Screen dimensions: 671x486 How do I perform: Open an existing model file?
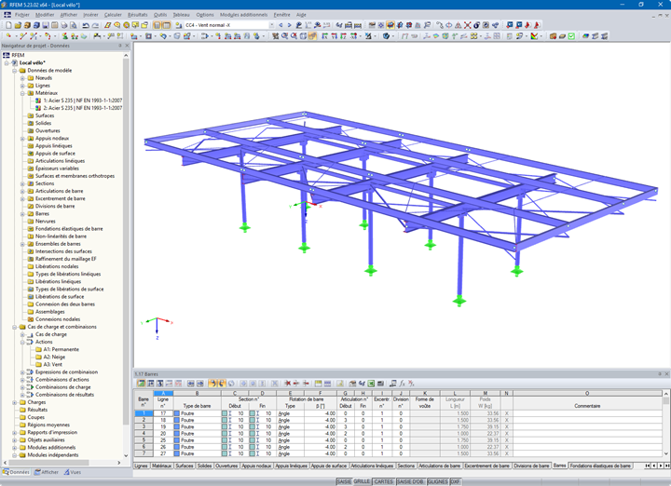pyautogui.click(x=18, y=25)
